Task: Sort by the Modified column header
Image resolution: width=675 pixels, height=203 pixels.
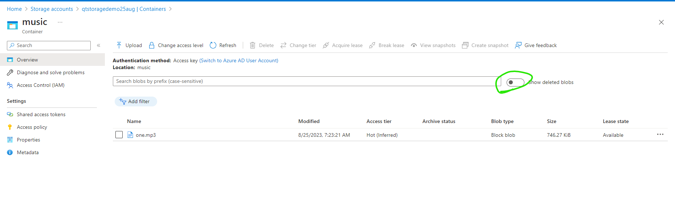Action: pos(309,121)
